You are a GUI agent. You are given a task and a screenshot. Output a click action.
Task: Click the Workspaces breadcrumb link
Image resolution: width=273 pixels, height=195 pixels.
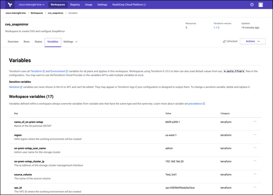click(37, 13)
